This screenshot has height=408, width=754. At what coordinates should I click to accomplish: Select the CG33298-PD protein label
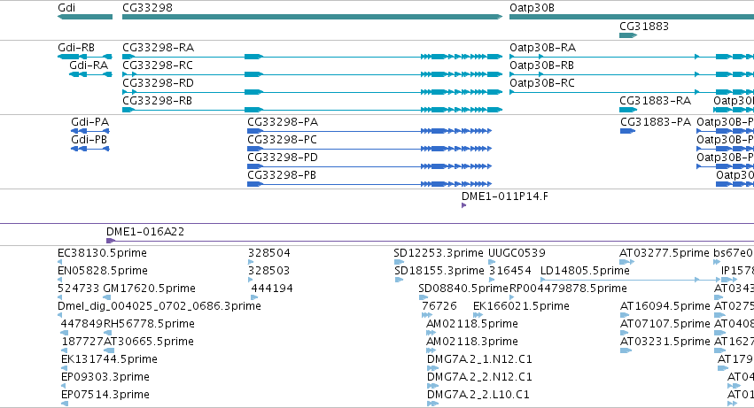[283, 158]
